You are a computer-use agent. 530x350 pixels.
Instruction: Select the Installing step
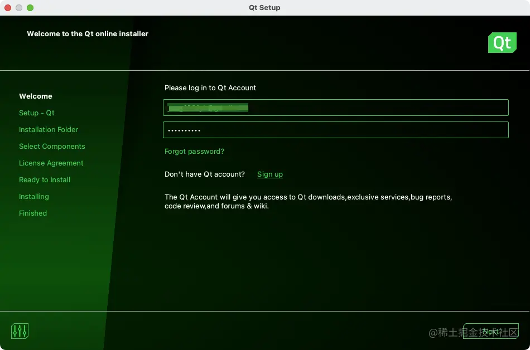tap(34, 196)
